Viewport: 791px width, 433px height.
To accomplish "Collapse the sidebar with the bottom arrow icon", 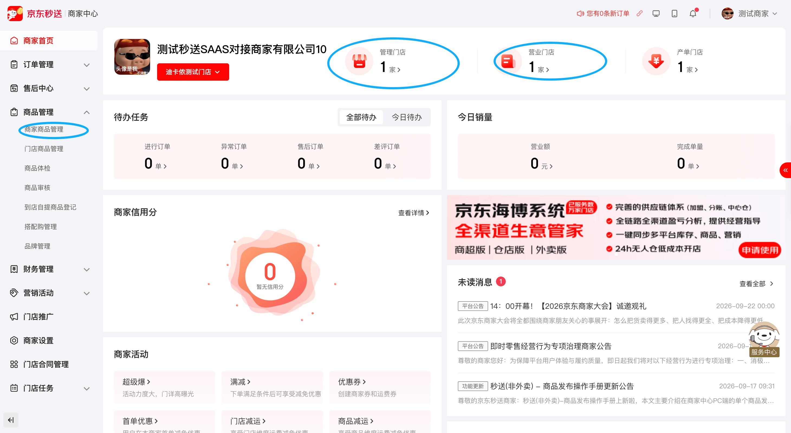I will [11, 420].
